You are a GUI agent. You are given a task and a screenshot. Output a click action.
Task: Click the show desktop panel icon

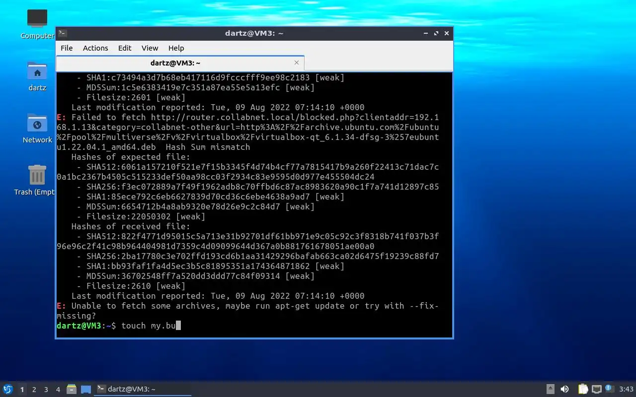(x=86, y=390)
